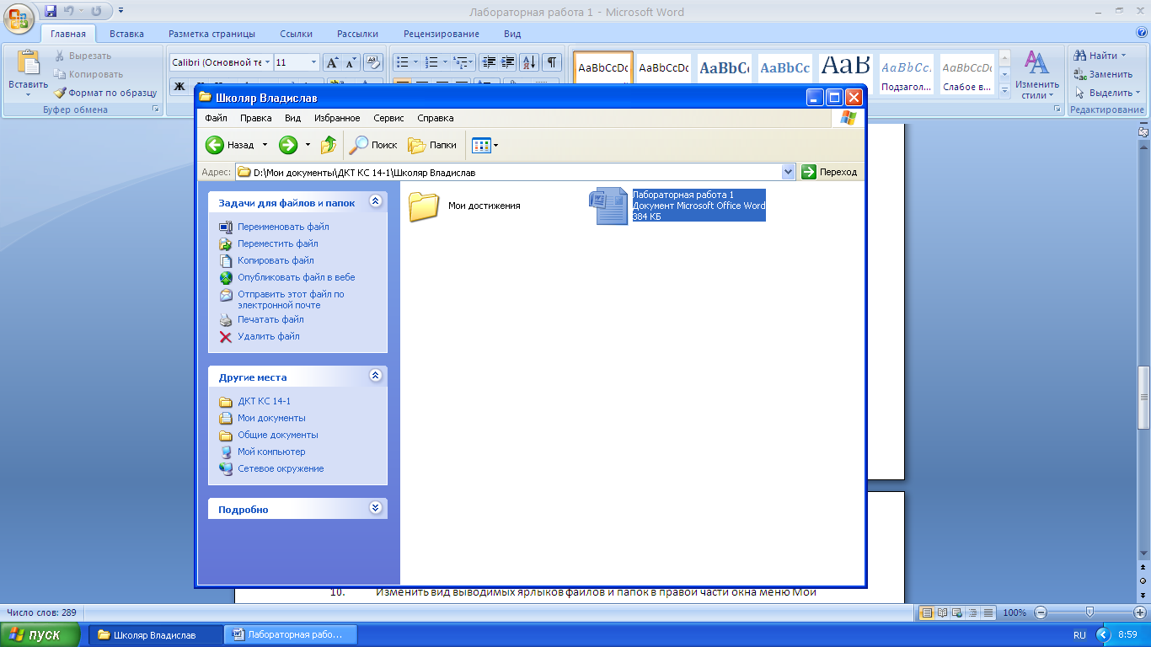Collapse the Задачи для файлов и папок panel

[x=376, y=201]
